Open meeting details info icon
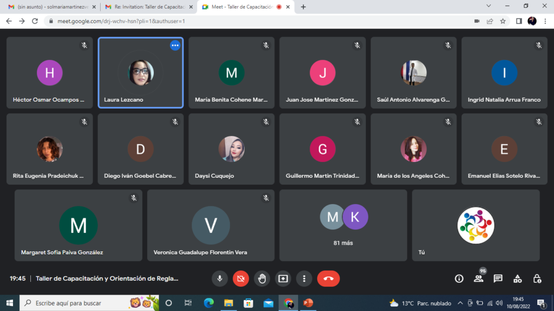 coord(459,279)
